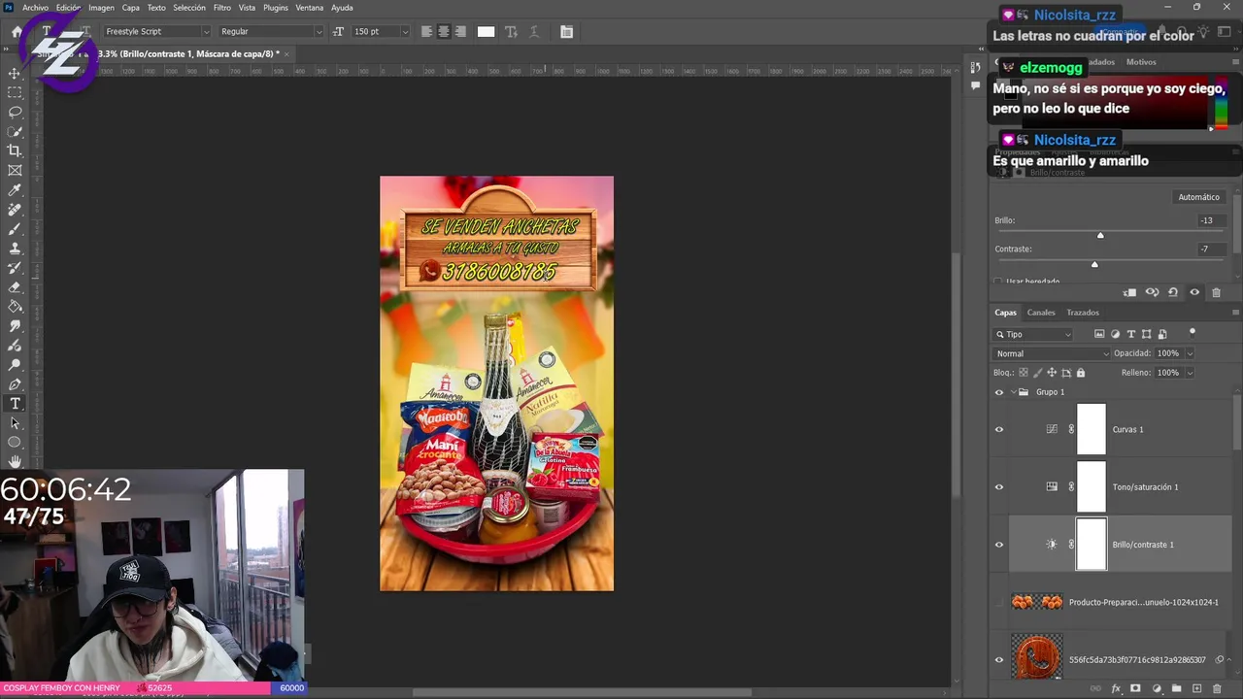Open the Relleno value dropdown arrow

pyautogui.click(x=1190, y=373)
